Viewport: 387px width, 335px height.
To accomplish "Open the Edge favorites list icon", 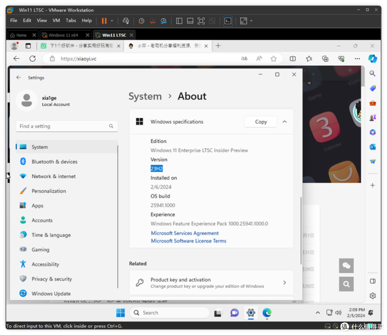I will pos(309,59).
